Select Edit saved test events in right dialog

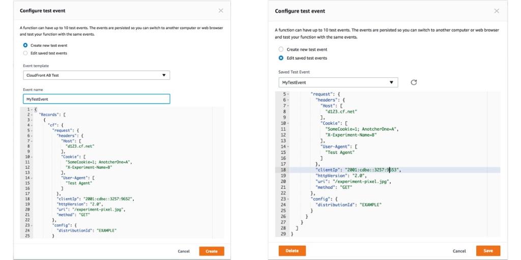(x=281, y=58)
